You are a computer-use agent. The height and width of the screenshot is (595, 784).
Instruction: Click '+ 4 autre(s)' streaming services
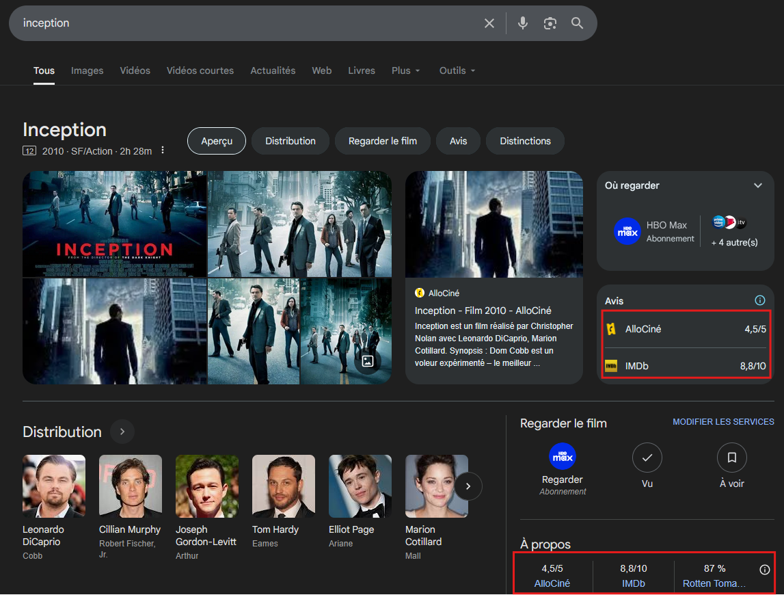pos(735,243)
